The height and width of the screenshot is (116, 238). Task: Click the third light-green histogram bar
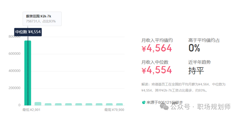coord(48,104)
